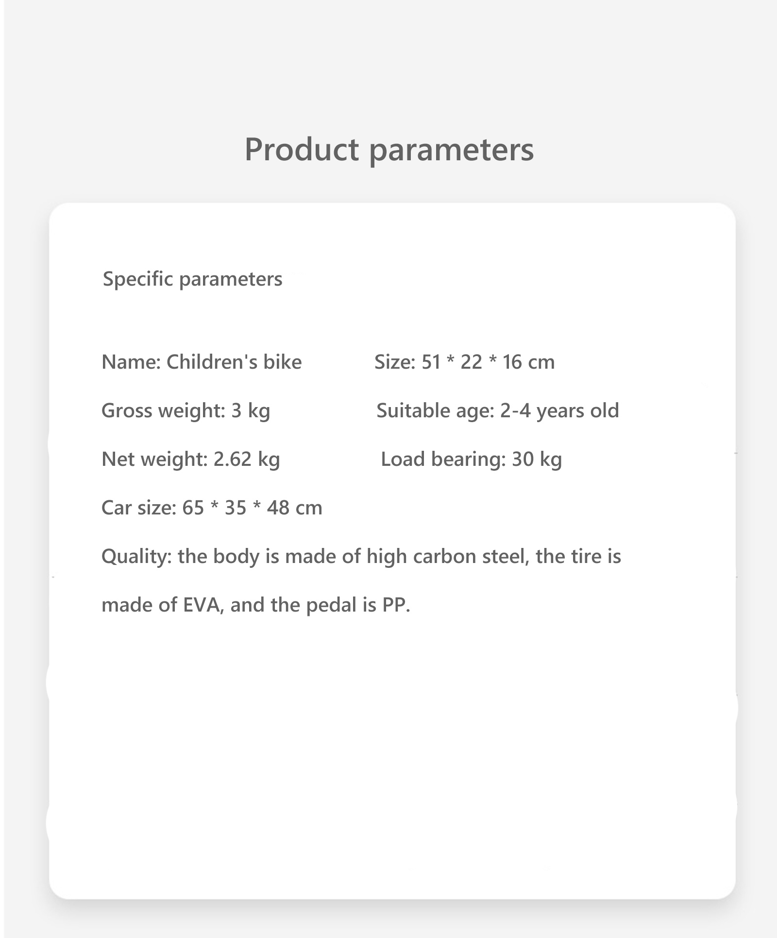Click the 'made of EVA' second line

click(256, 605)
